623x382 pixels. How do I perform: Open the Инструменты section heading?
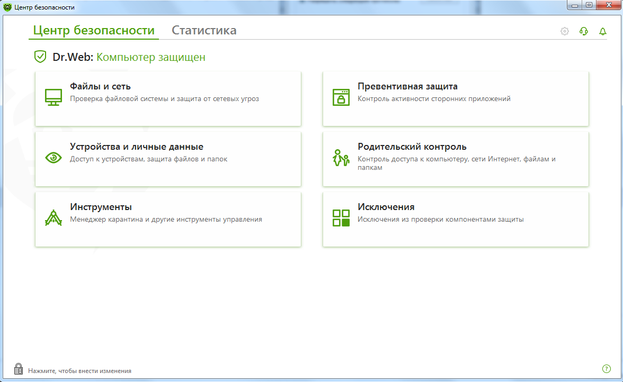tap(101, 207)
